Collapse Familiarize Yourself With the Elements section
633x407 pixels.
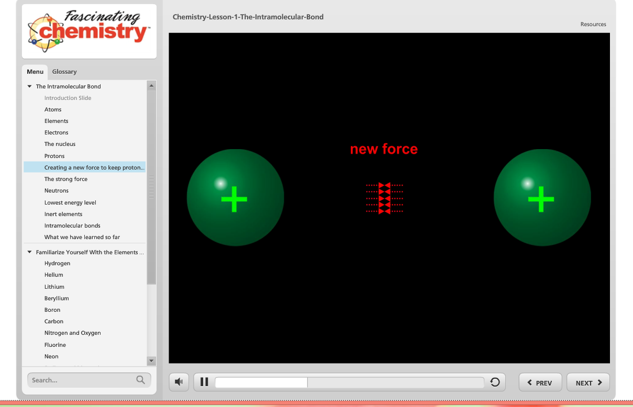[30, 252]
